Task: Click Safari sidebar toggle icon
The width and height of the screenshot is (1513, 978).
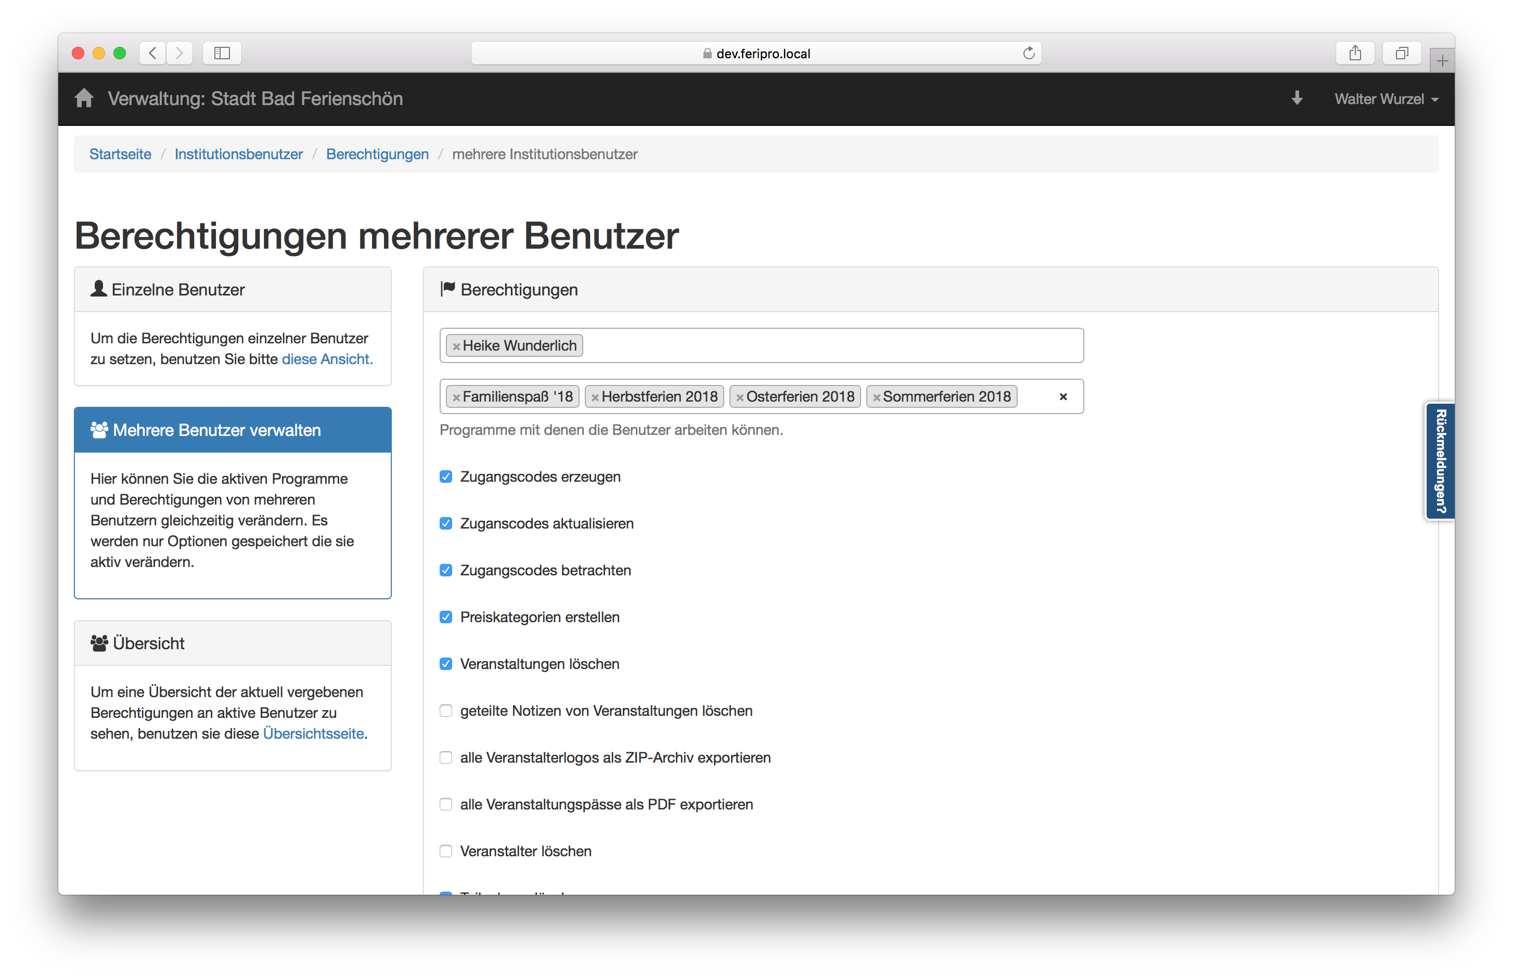Action: click(222, 54)
